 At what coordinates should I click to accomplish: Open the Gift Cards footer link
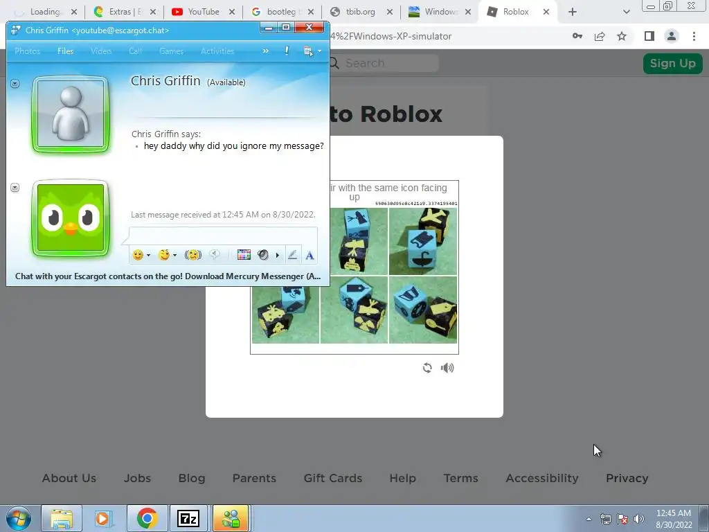tap(333, 478)
